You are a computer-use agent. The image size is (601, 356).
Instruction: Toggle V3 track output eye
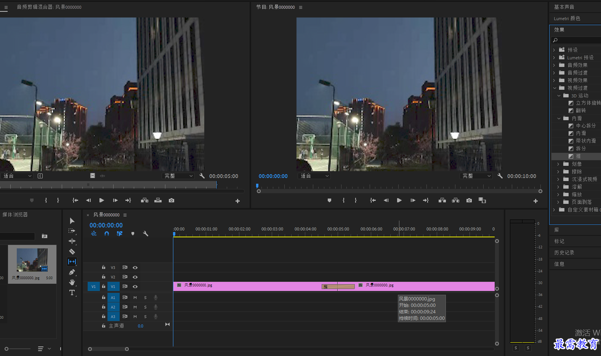click(x=135, y=268)
